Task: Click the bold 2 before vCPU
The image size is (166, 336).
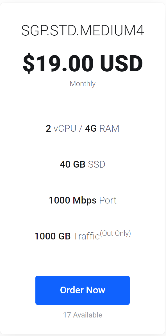Action: [49, 129]
